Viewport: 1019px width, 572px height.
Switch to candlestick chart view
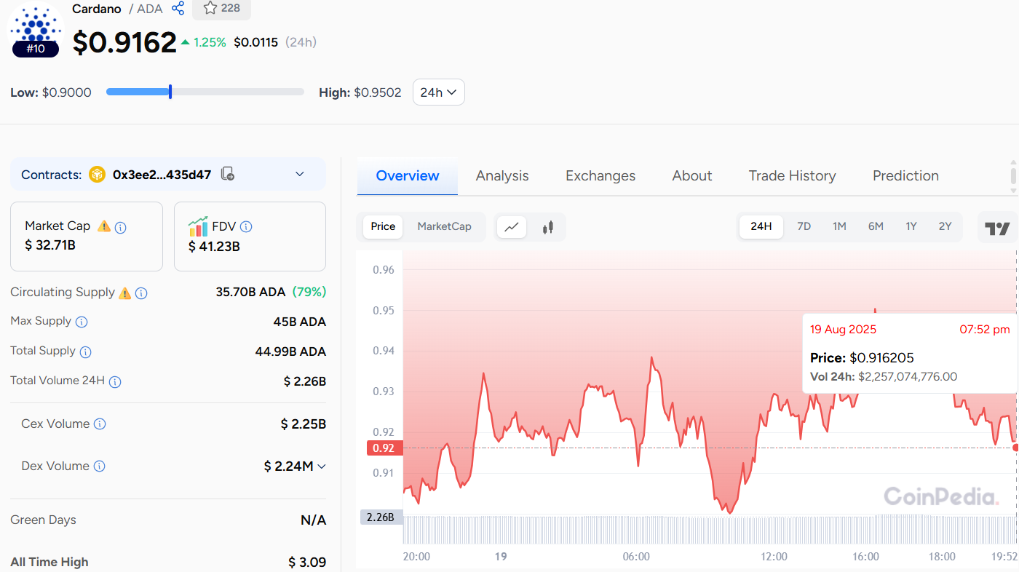548,227
